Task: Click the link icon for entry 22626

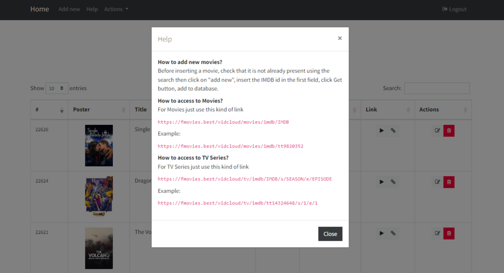Action: [x=393, y=130]
